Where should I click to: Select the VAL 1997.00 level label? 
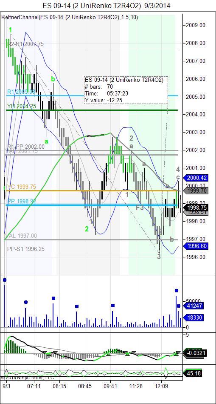click(21, 236)
